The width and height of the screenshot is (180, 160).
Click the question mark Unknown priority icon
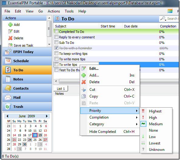143,149
